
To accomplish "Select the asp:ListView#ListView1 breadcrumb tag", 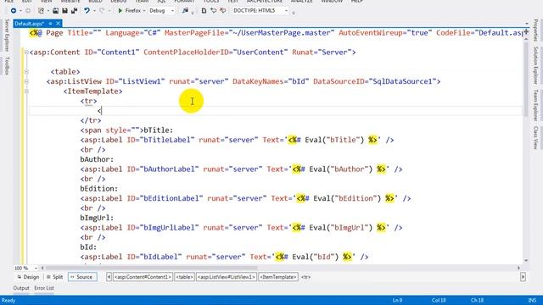I will coord(227,277).
